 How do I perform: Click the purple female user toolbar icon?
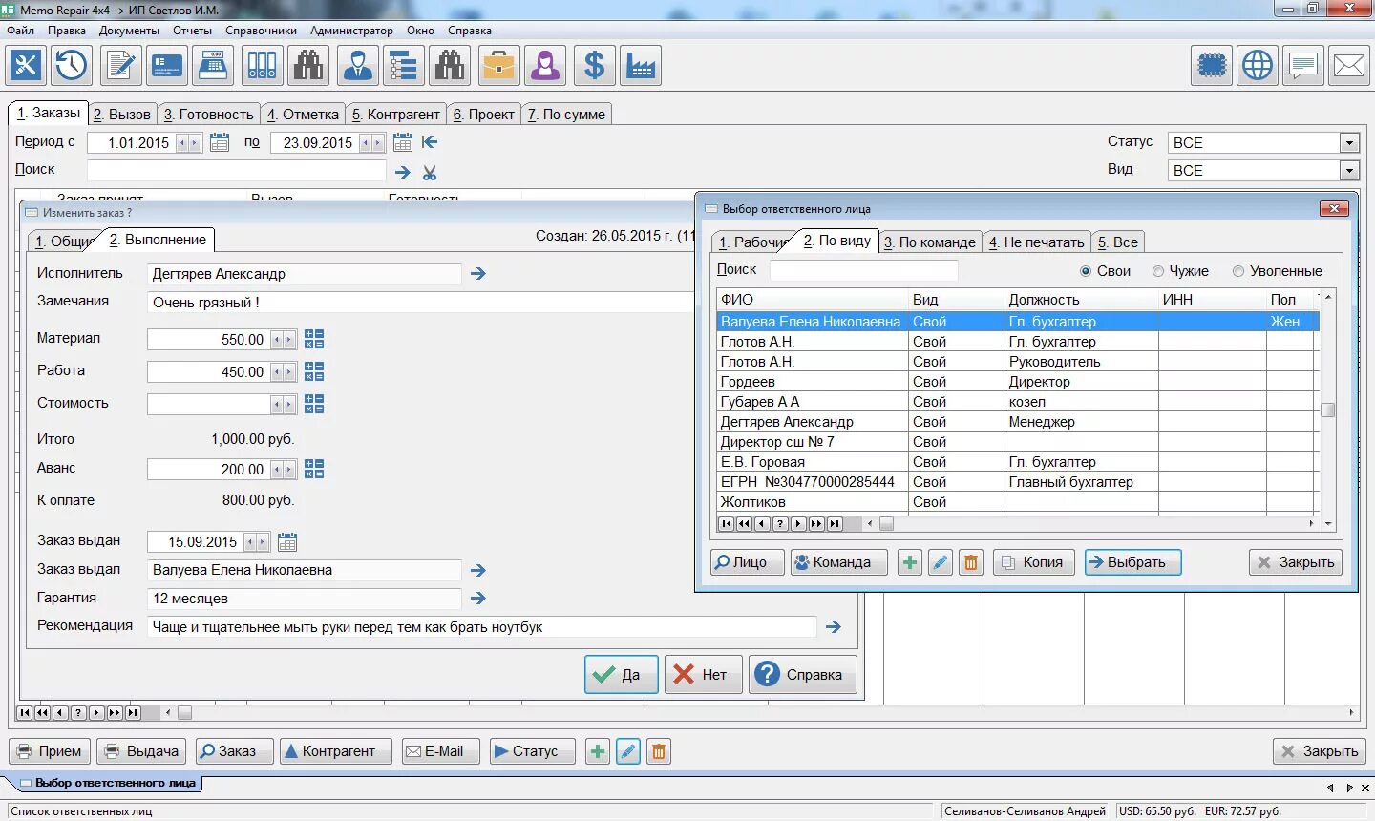pos(545,66)
